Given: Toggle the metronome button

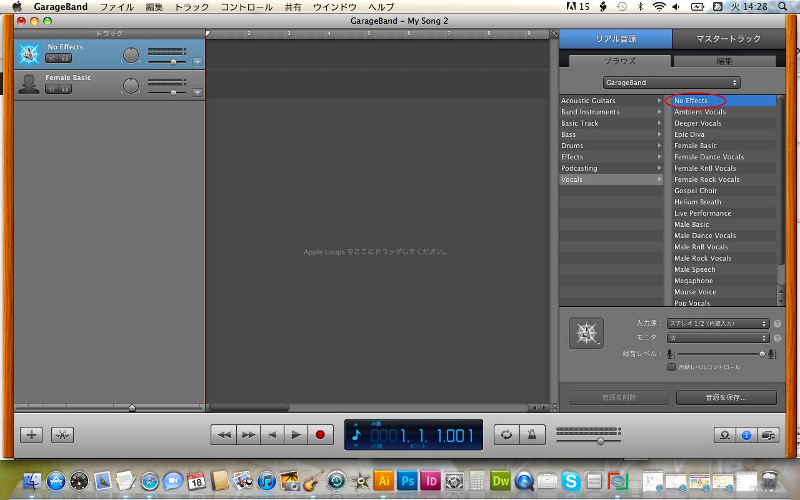Looking at the screenshot, I should [x=532, y=434].
